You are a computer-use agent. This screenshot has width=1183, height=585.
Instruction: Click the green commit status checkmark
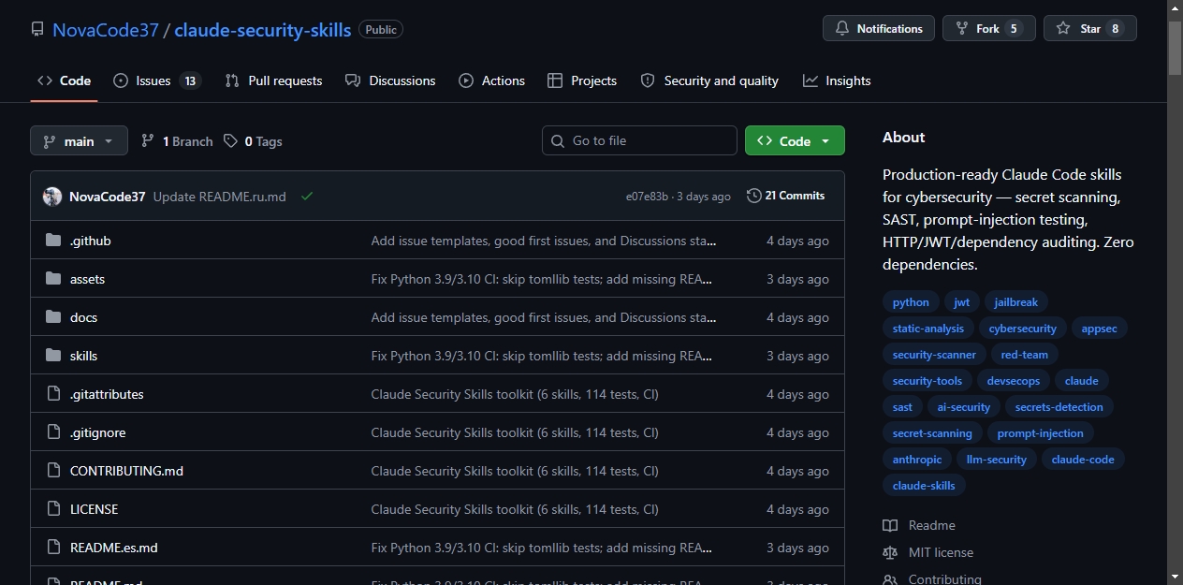point(307,197)
